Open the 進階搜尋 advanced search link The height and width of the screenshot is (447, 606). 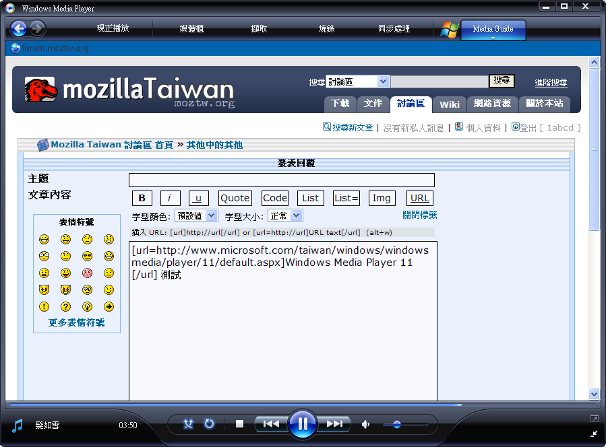551,83
